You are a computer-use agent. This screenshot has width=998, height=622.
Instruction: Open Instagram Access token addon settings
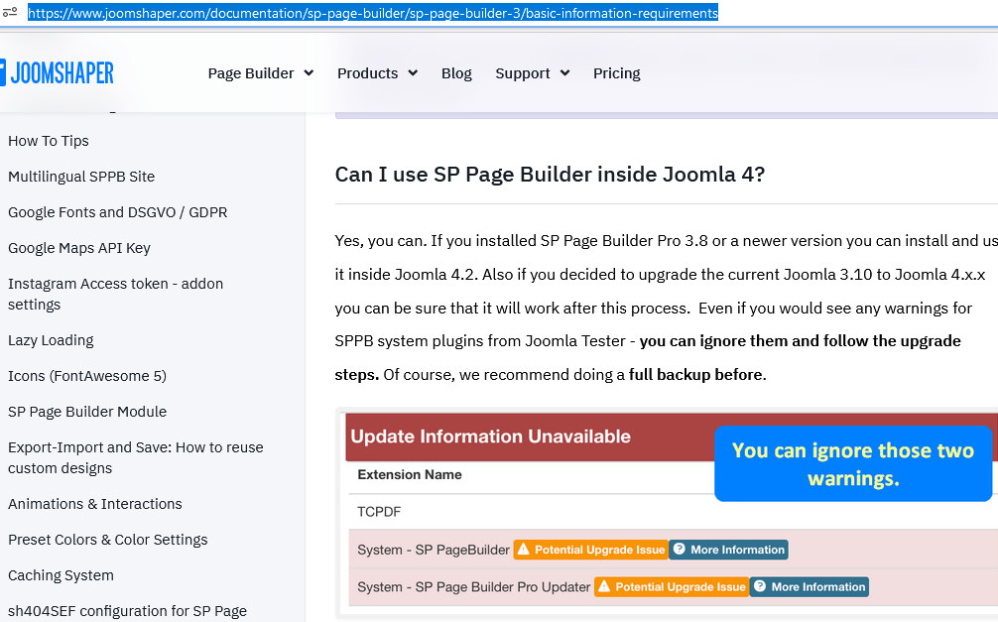[115, 294]
